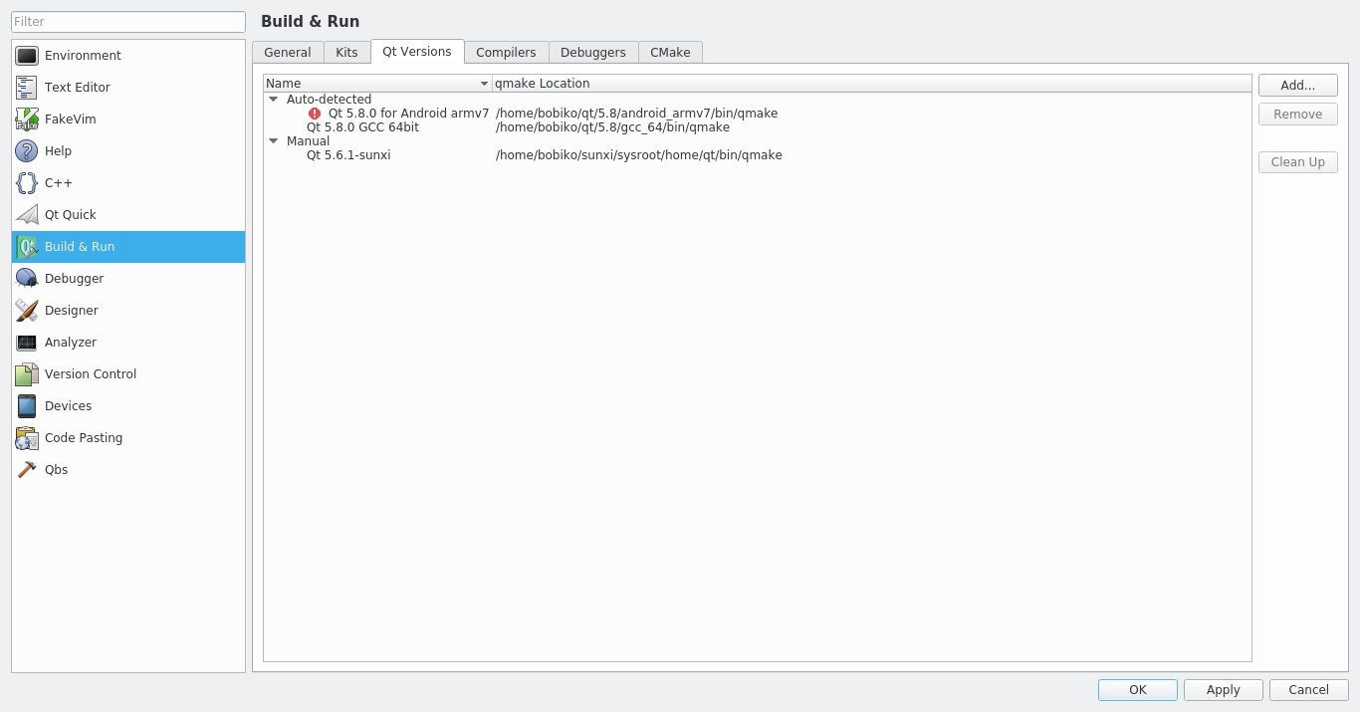1360x712 pixels.
Task: Select the Analyzer category label
Action: click(x=71, y=343)
